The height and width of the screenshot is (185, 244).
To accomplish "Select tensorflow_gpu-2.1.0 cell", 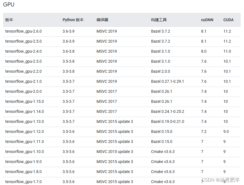I will (x=23, y=81).
